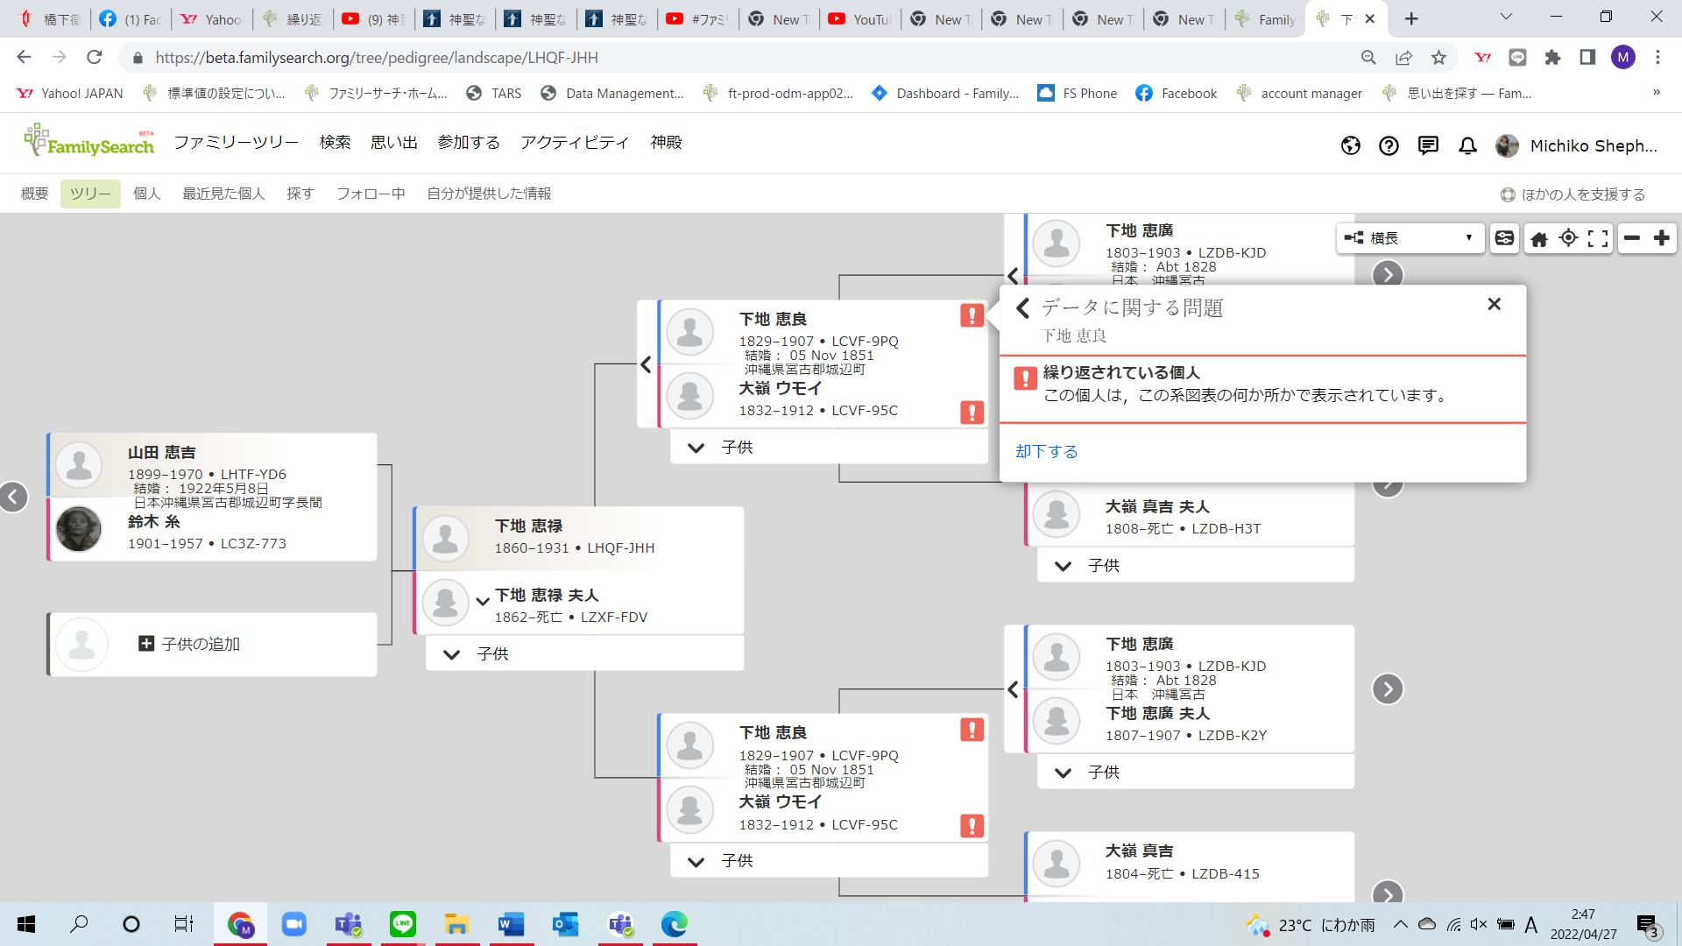
Task: Open display options with the sliders icon
Action: [1504, 237]
